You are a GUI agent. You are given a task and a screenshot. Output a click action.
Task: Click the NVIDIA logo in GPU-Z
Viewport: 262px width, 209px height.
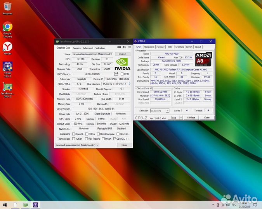[x=122, y=64]
